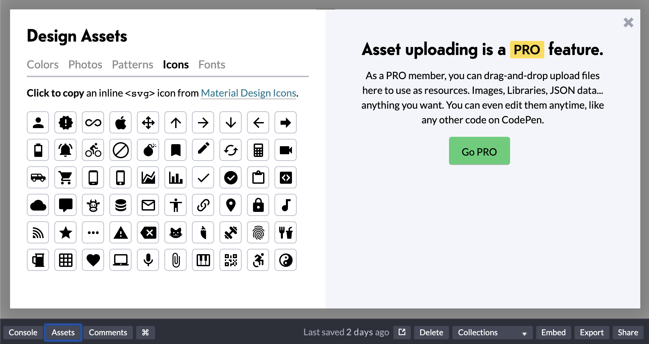This screenshot has width=649, height=344.
Task: Select the wheelchair accessibility icon
Action: tap(258, 260)
